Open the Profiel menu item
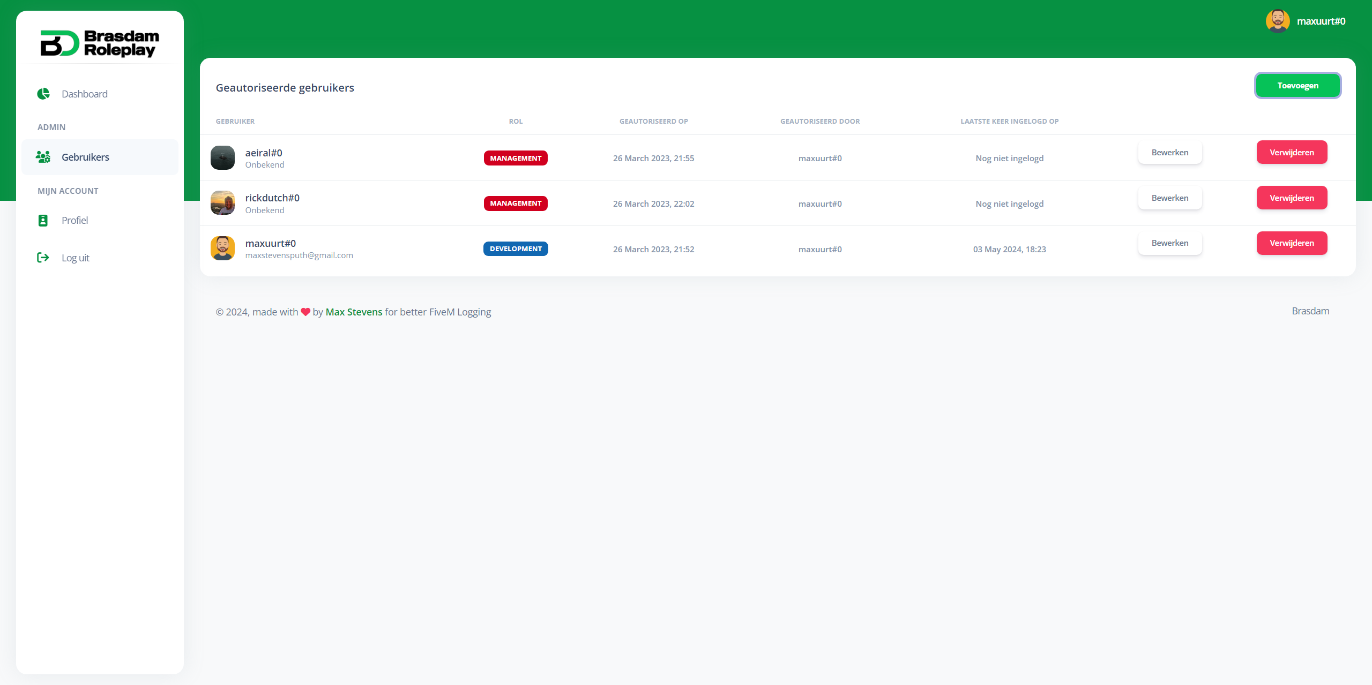Viewport: 1372px width, 685px height. point(74,220)
